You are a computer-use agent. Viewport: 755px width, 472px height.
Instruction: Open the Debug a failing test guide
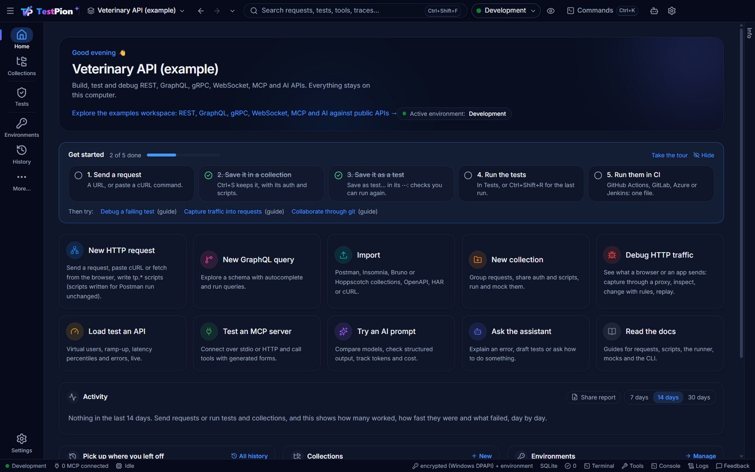(127, 211)
